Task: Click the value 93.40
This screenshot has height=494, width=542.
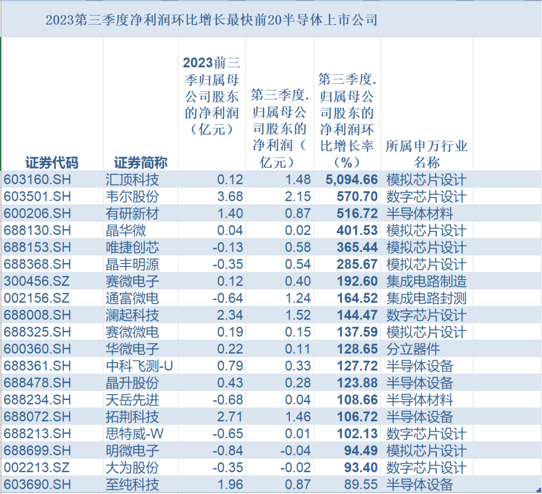Action: click(x=361, y=467)
